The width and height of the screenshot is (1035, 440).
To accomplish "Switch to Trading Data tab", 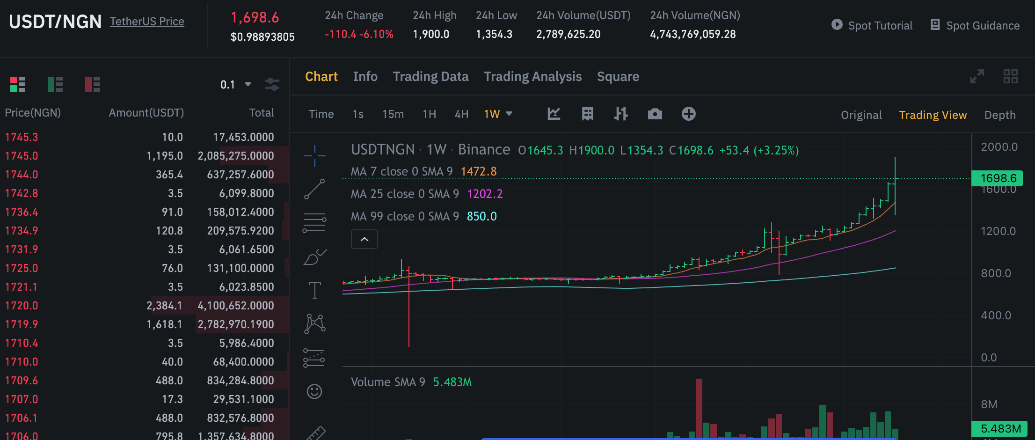I will tap(430, 76).
